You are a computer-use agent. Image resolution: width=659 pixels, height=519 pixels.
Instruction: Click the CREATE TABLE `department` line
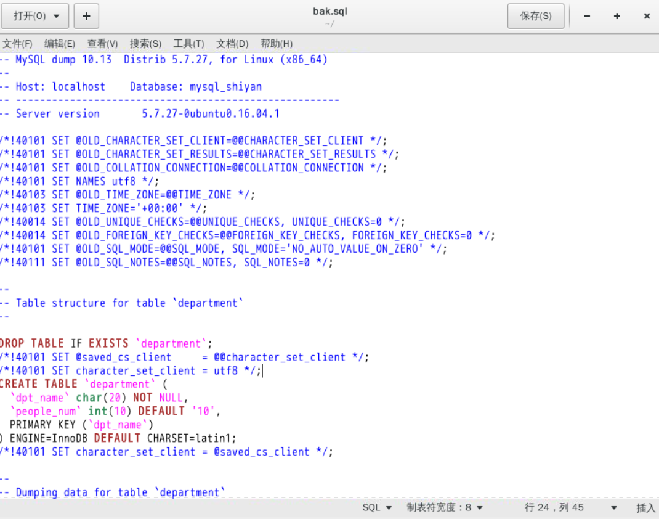(84, 384)
